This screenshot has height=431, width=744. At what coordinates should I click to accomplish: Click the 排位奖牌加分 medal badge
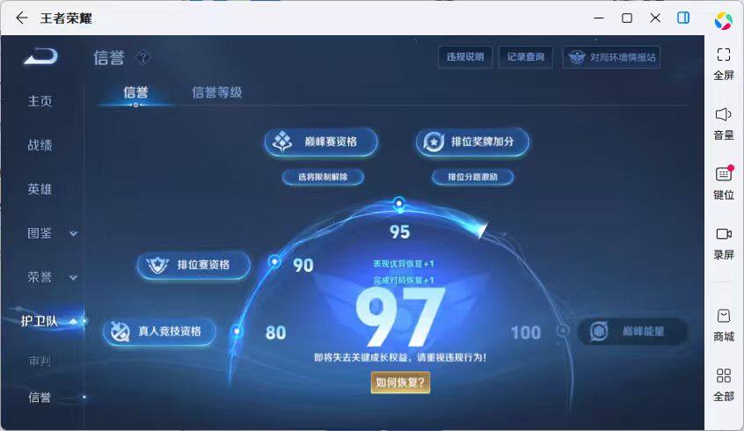(472, 142)
